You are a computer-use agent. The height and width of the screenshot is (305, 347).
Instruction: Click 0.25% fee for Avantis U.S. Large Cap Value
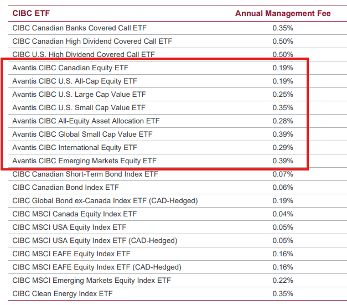[x=283, y=95]
